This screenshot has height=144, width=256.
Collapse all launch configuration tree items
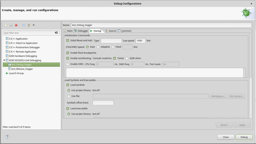24,25
